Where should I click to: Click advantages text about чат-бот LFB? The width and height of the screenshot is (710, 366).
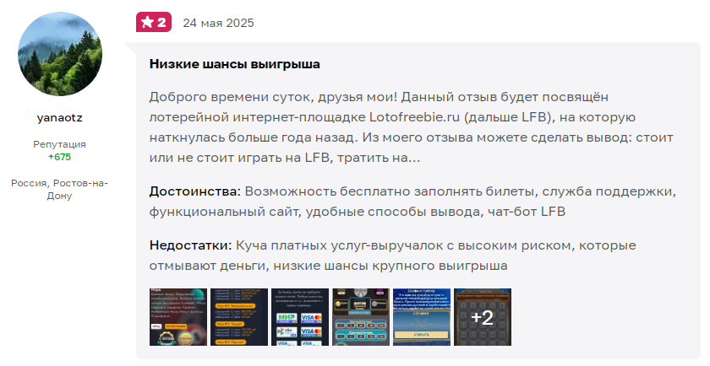point(526,212)
